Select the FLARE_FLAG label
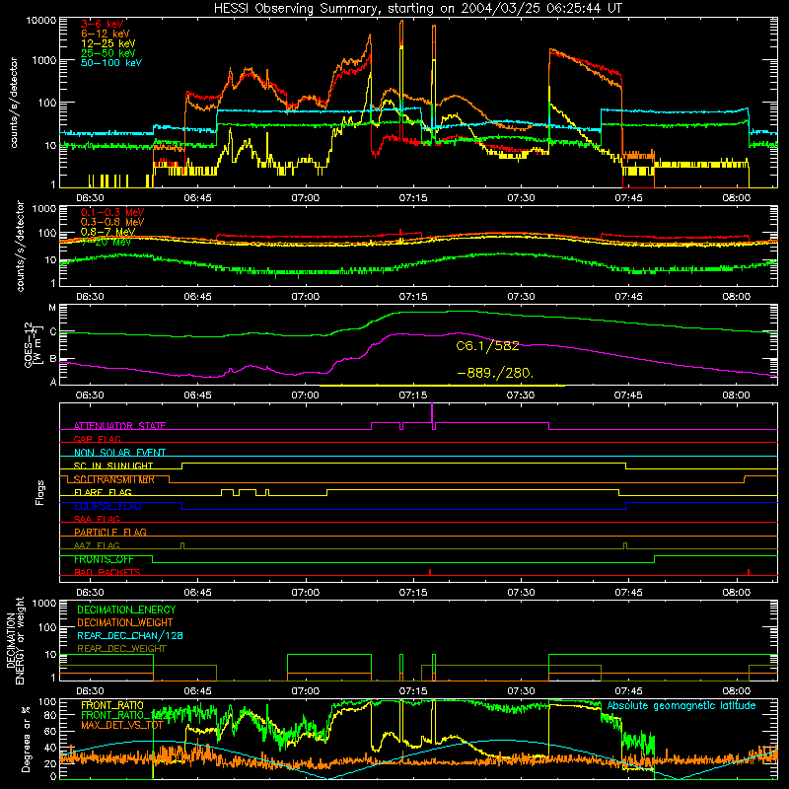Viewport: 789px width, 789px height. click(103, 492)
